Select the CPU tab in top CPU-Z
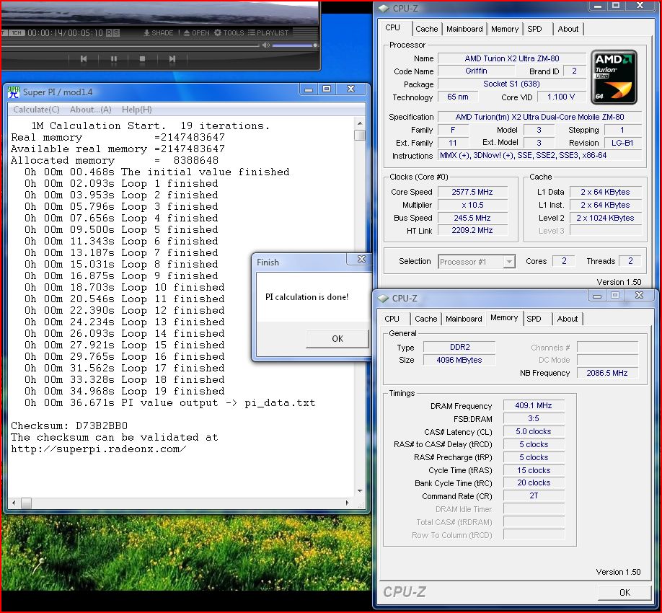 tap(392, 28)
